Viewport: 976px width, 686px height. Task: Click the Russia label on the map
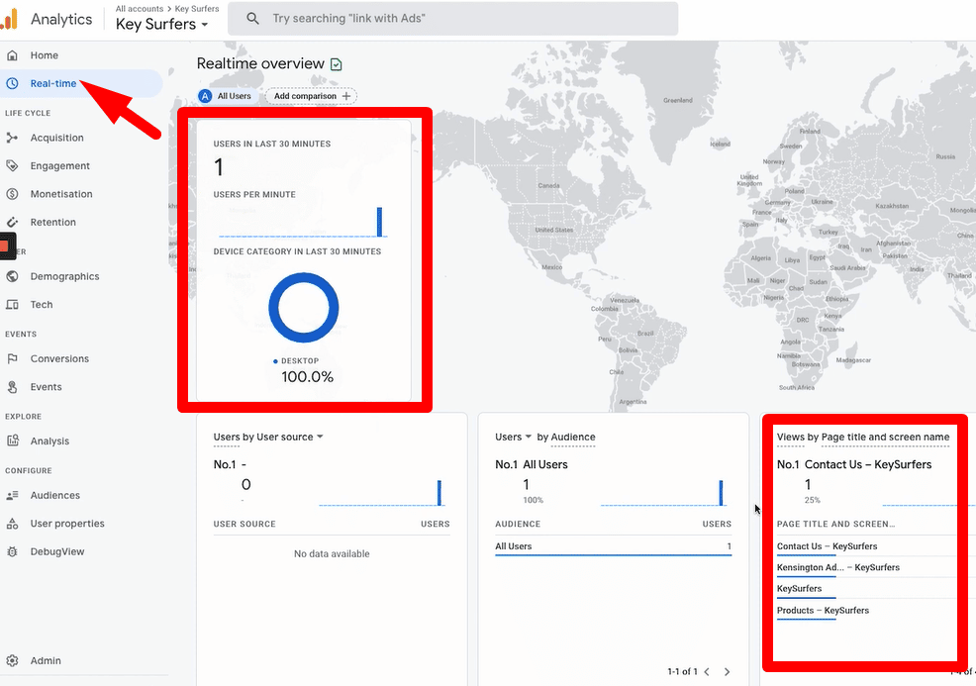click(945, 156)
